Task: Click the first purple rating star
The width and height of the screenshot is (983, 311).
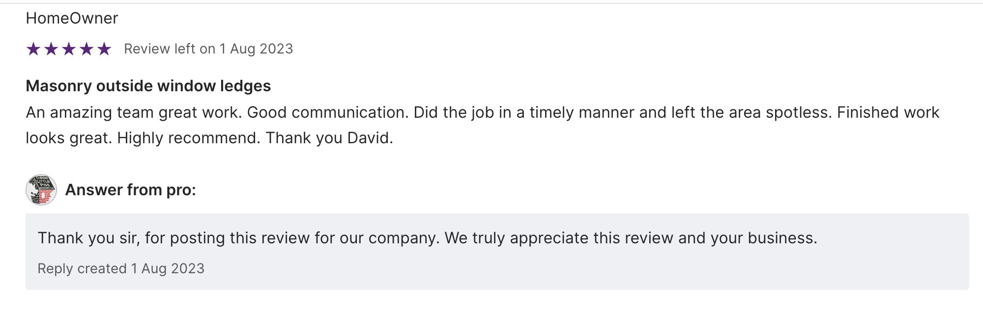Action: pyautogui.click(x=33, y=49)
